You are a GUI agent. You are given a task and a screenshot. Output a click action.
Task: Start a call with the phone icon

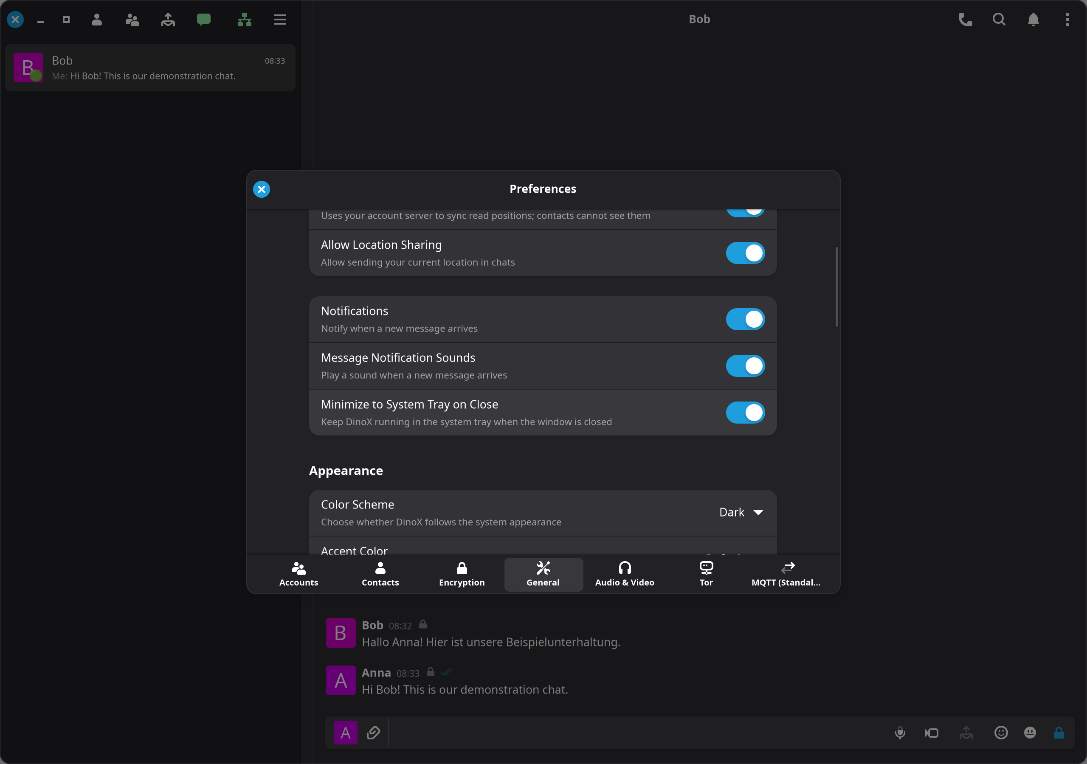(x=965, y=20)
